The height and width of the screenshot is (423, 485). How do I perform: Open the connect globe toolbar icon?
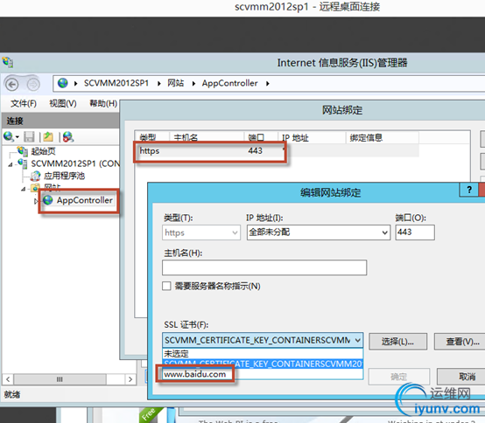point(9,136)
